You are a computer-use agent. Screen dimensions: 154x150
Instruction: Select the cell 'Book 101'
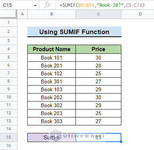click(x=52, y=58)
